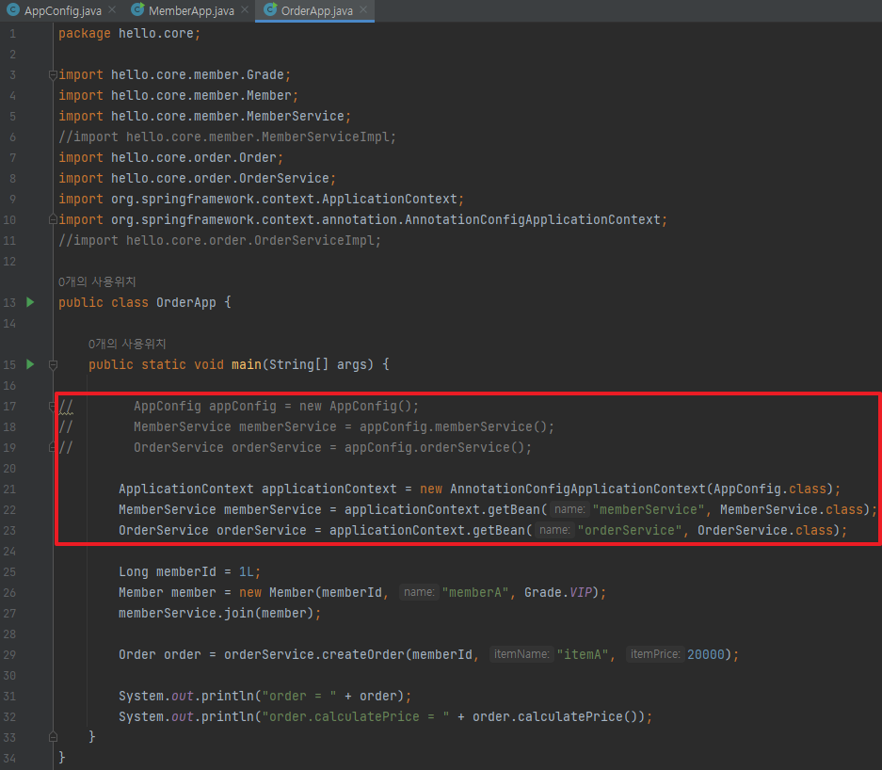Click 'order.calculatePrice()' call on line 32
The image size is (882, 770).
pos(554,717)
